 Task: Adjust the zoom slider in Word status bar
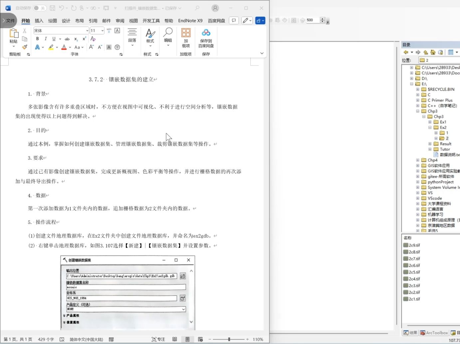[229, 339]
